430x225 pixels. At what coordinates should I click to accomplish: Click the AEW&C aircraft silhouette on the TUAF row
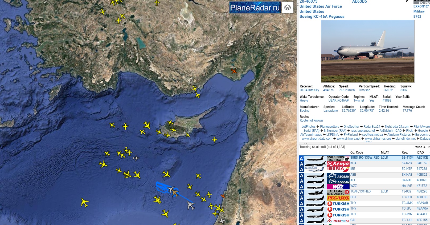point(315,192)
